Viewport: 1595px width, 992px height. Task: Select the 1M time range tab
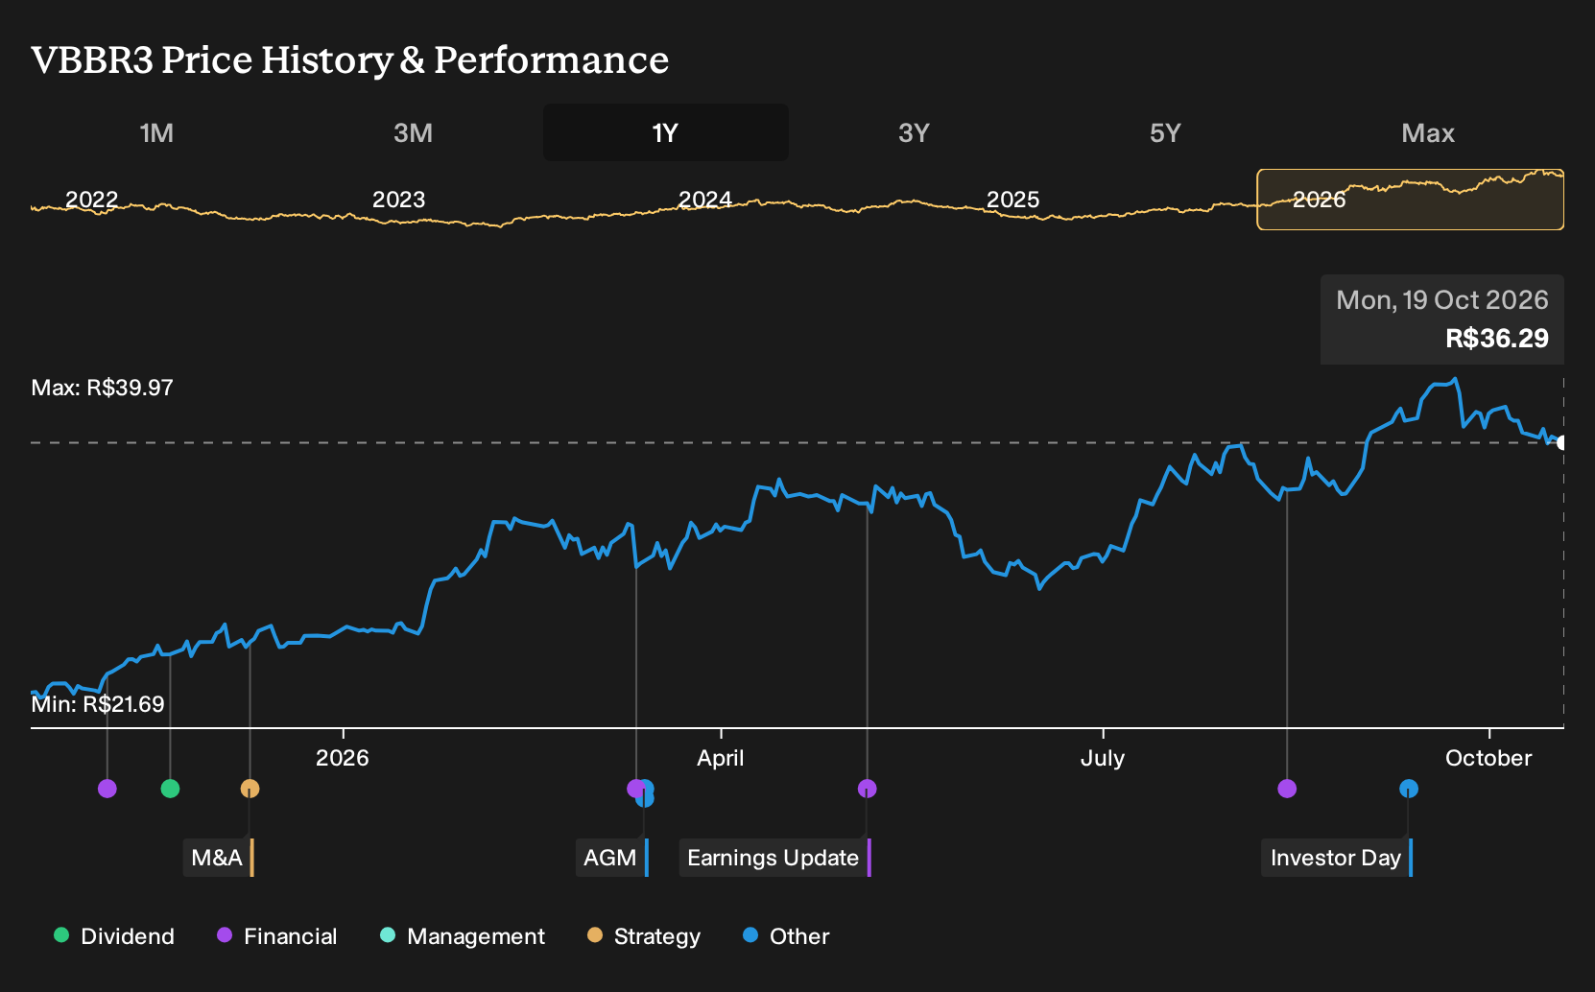click(156, 132)
